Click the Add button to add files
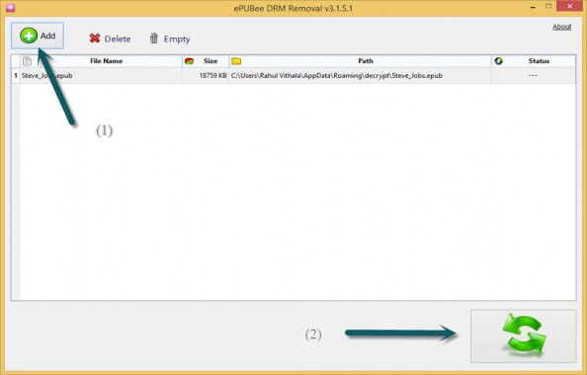Screen dimensions: 587x375 pyautogui.click(x=38, y=36)
